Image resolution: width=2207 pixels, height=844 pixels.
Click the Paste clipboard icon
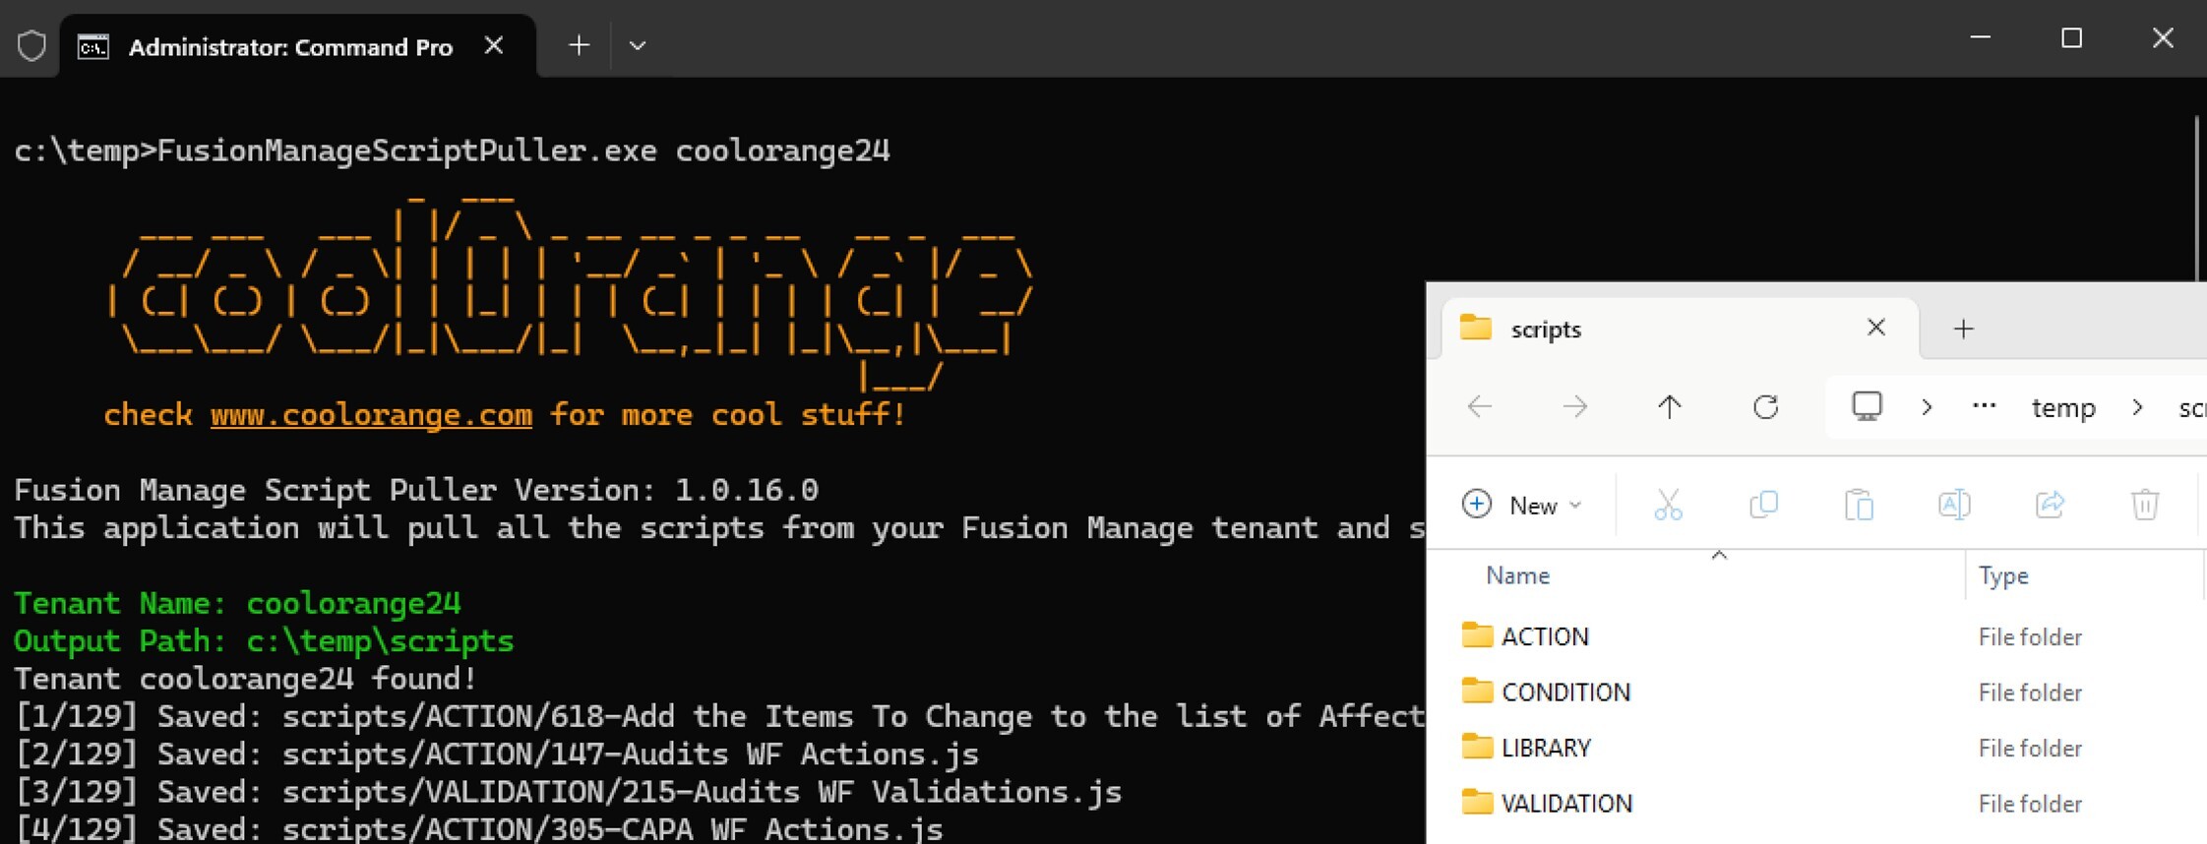[1859, 505]
